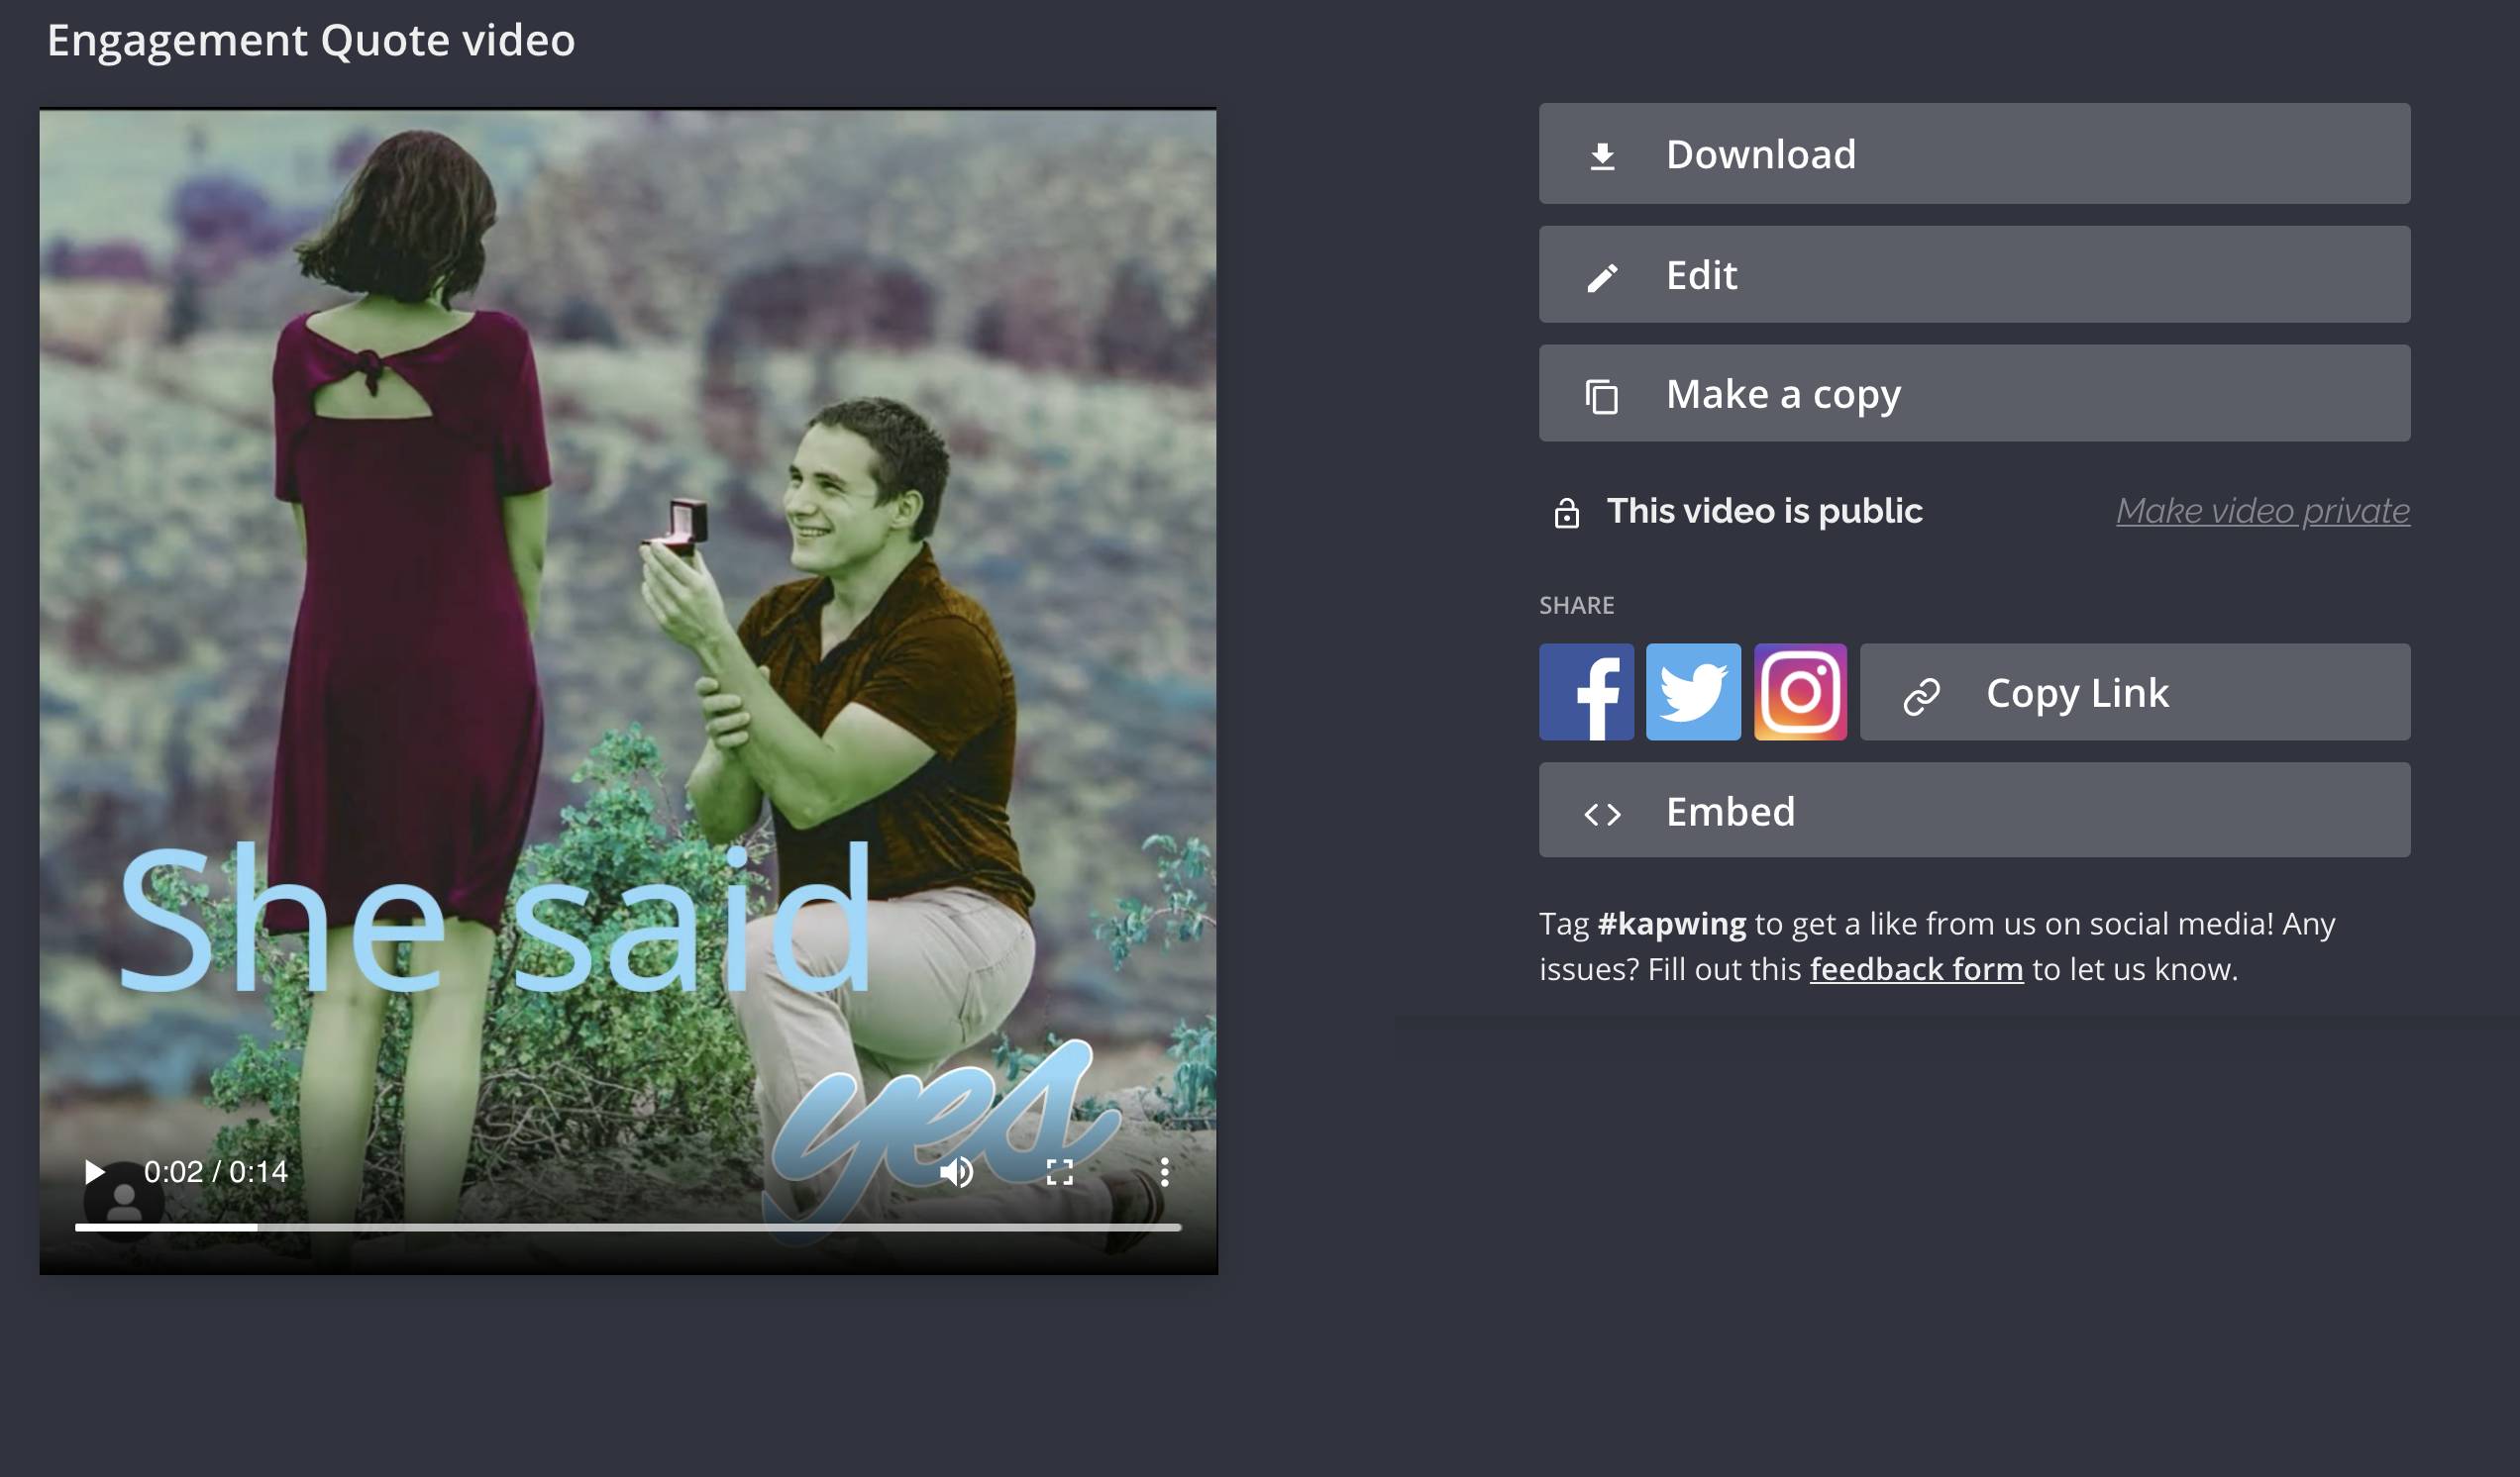Click the duplicate pages copy icon

click(x=1602, y=397)
